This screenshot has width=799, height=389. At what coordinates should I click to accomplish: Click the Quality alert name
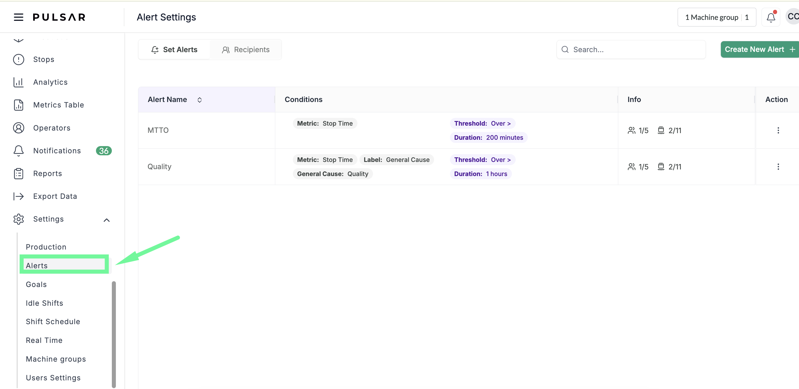pyautogui.click(x=159, y=167)
